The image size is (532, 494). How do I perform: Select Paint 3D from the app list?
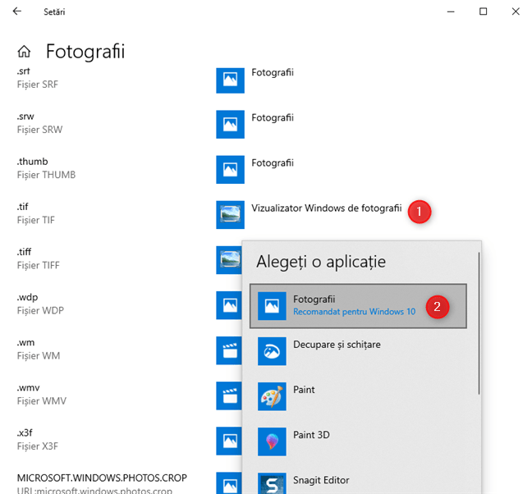[358, 441]
